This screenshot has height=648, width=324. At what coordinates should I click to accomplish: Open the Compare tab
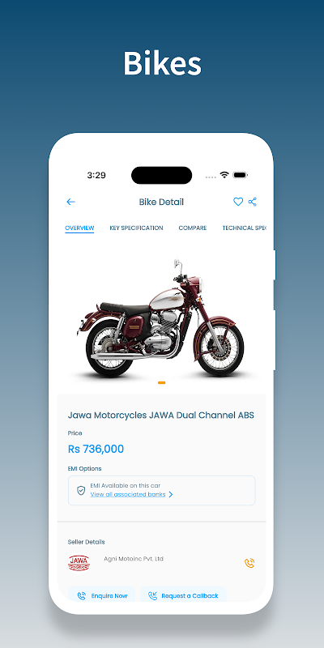[x=193, y=228]
